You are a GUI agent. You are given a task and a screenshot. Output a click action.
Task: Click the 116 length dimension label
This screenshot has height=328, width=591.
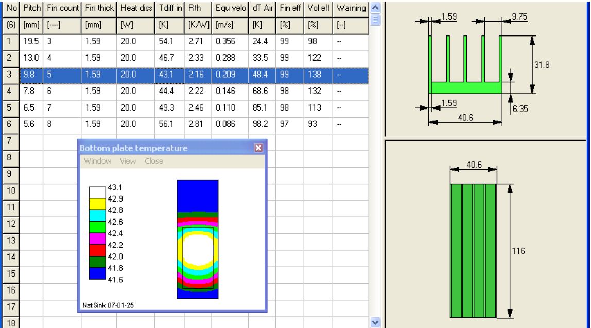point(518,251)
